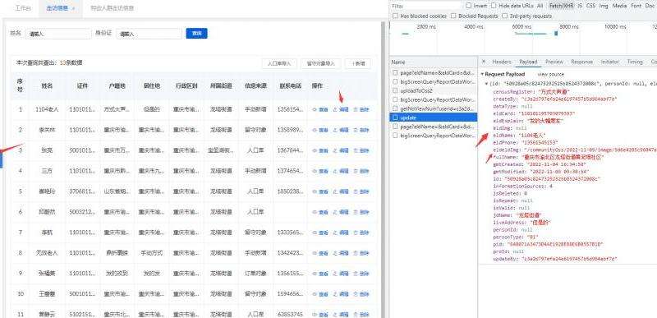The width and height of the screenshot is (657, 318).
Task: Click the delete icon in row 6
Action: coord(356,212)
